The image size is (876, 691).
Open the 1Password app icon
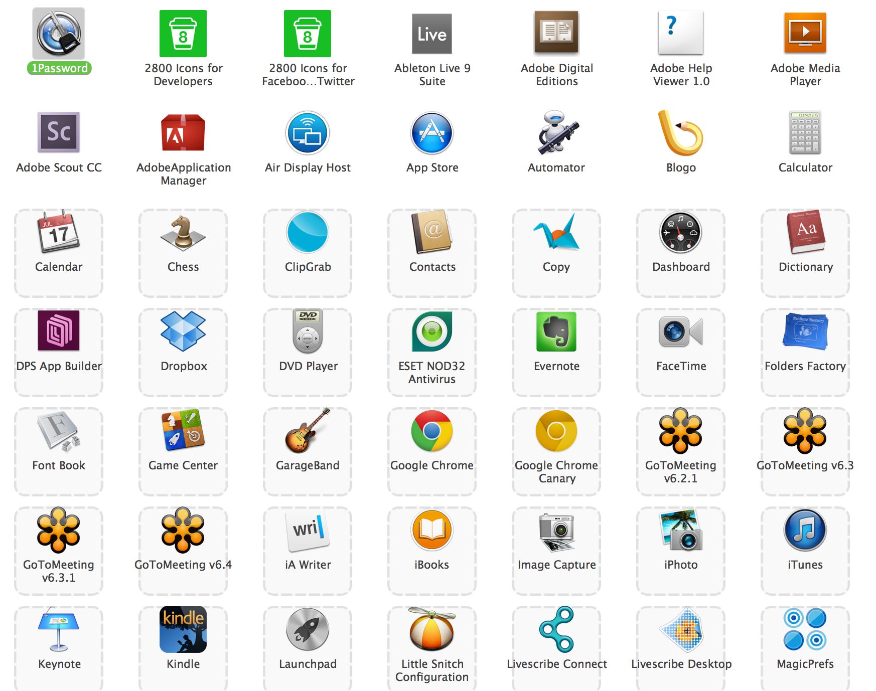pos(59,33)
